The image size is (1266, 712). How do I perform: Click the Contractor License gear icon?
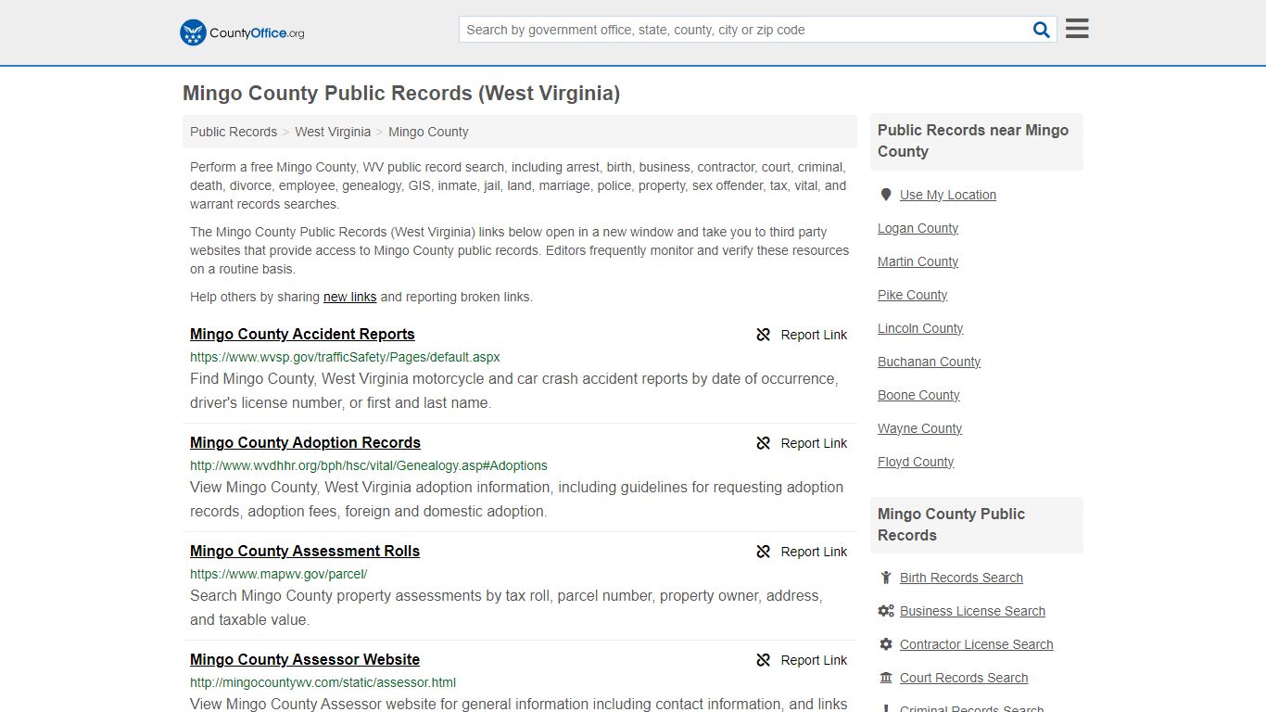(x=886, y=644)
